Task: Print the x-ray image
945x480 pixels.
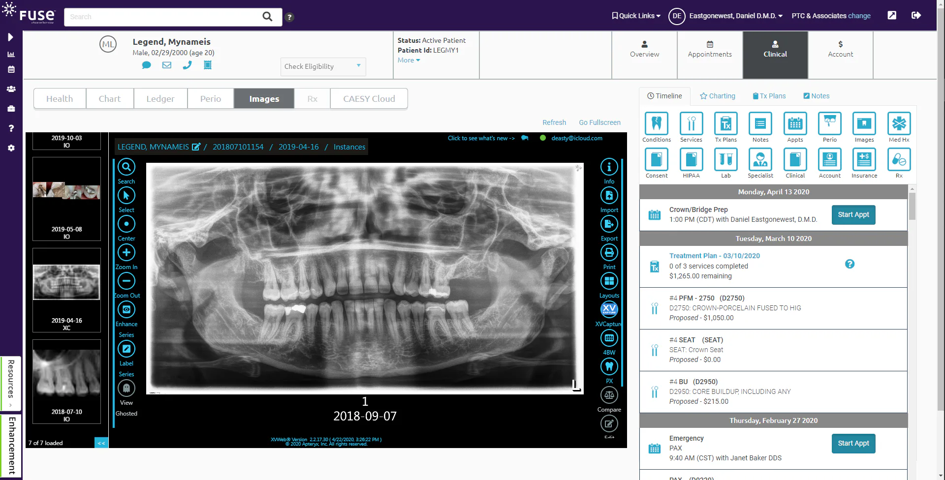Action: [609, 253]
